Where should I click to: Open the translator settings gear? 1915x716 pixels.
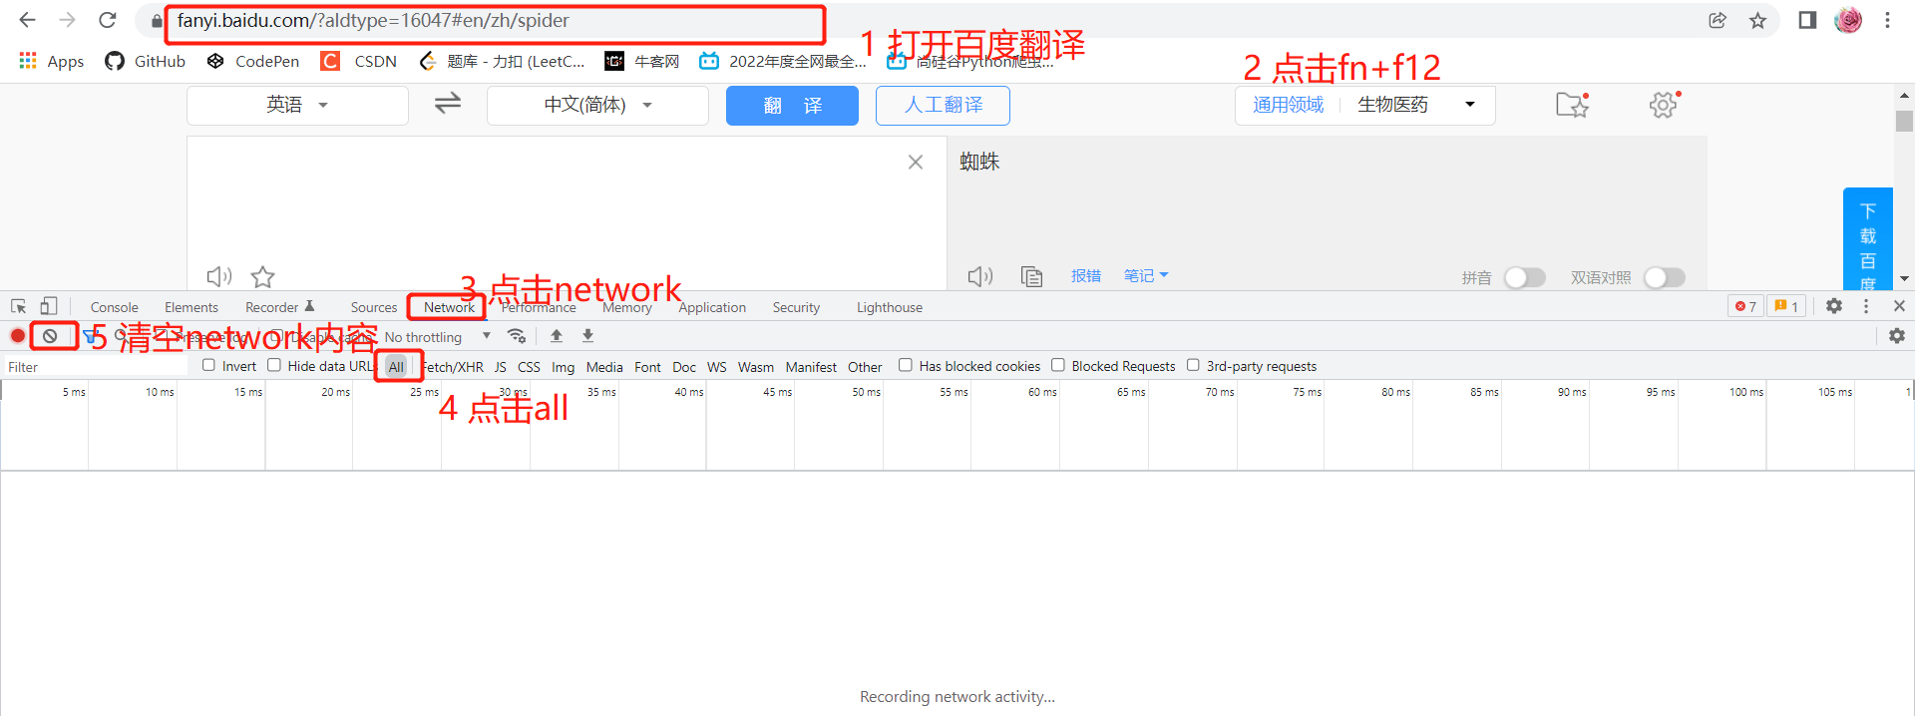click(1663, 104)
